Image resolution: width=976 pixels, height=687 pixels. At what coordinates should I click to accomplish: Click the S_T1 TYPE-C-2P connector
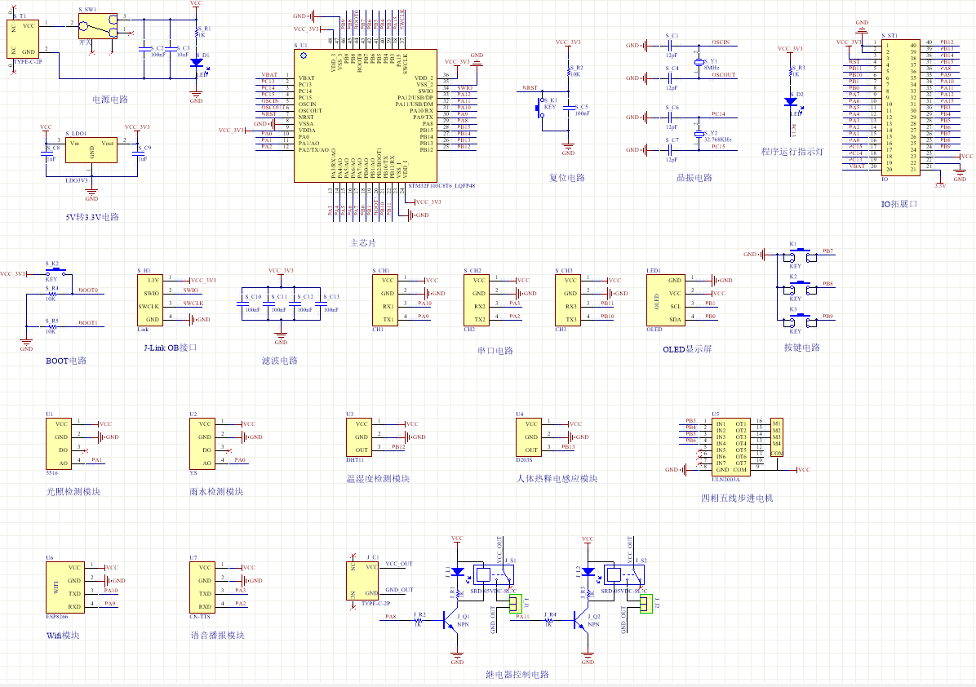click(23, 39)
